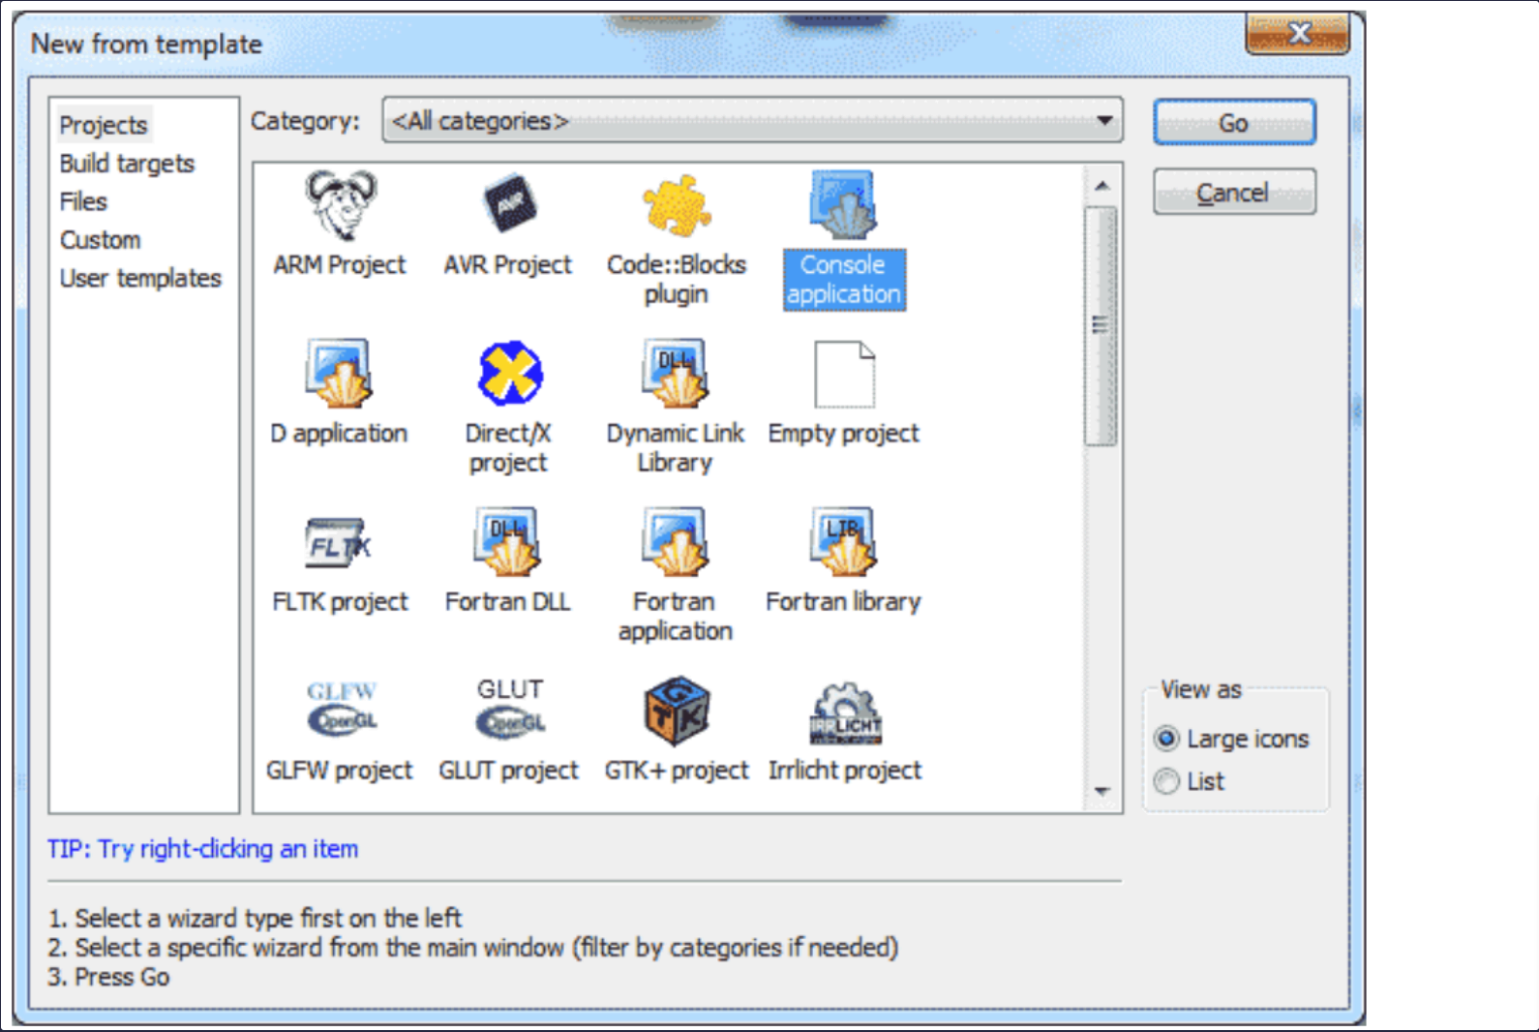The image size is (1539, 1032).
Task: Click the Cancel button
Action: (1233, 193)
